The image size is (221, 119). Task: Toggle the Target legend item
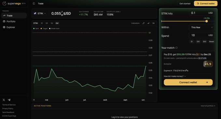[x=44, y=28]
